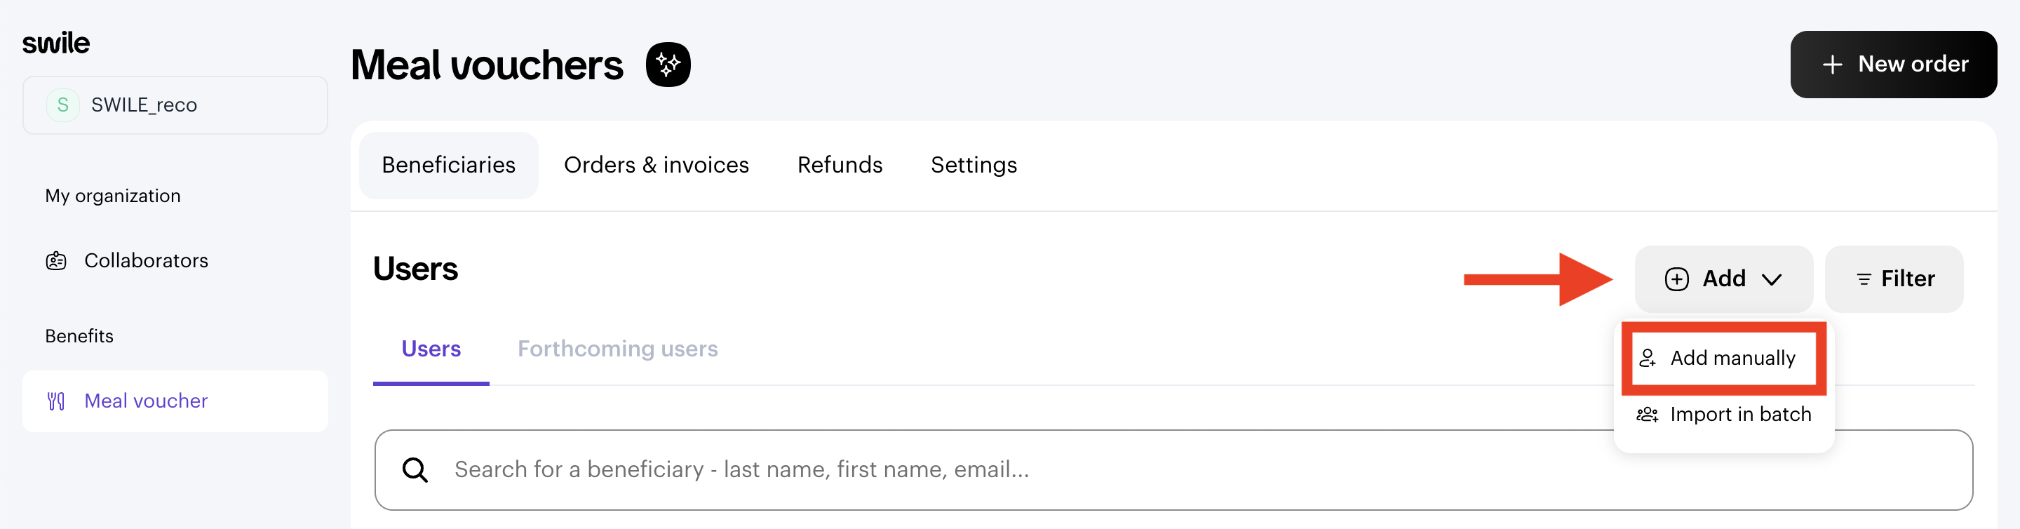The width and height of the screenshot is (2020, 529).
Task: Click the plus circle icon on Add
Action: click(1676, 279)
